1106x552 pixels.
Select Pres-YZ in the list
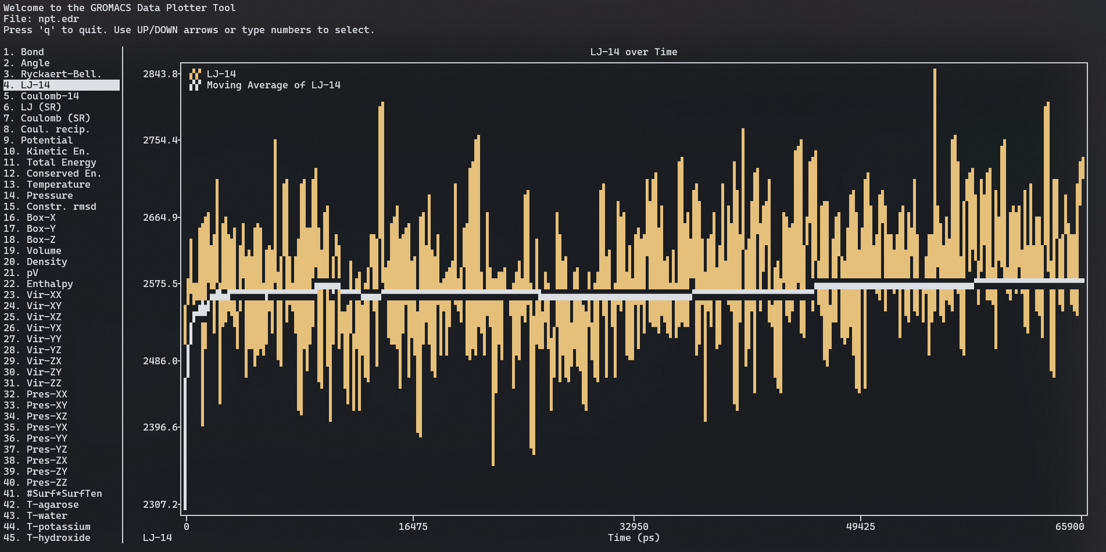coord(35,449)
